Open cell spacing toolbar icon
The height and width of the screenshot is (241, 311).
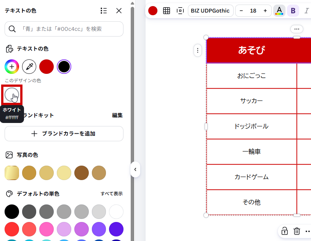180,11
